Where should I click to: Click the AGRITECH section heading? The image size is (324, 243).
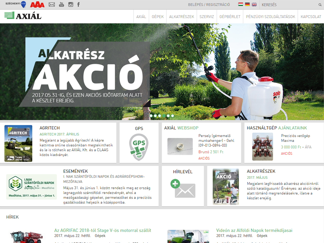[x=50, y=128]
